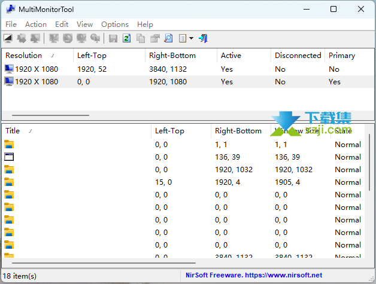Sort monitors by Left-Top column header
376x284 pixels.
(x=110, y=56)
